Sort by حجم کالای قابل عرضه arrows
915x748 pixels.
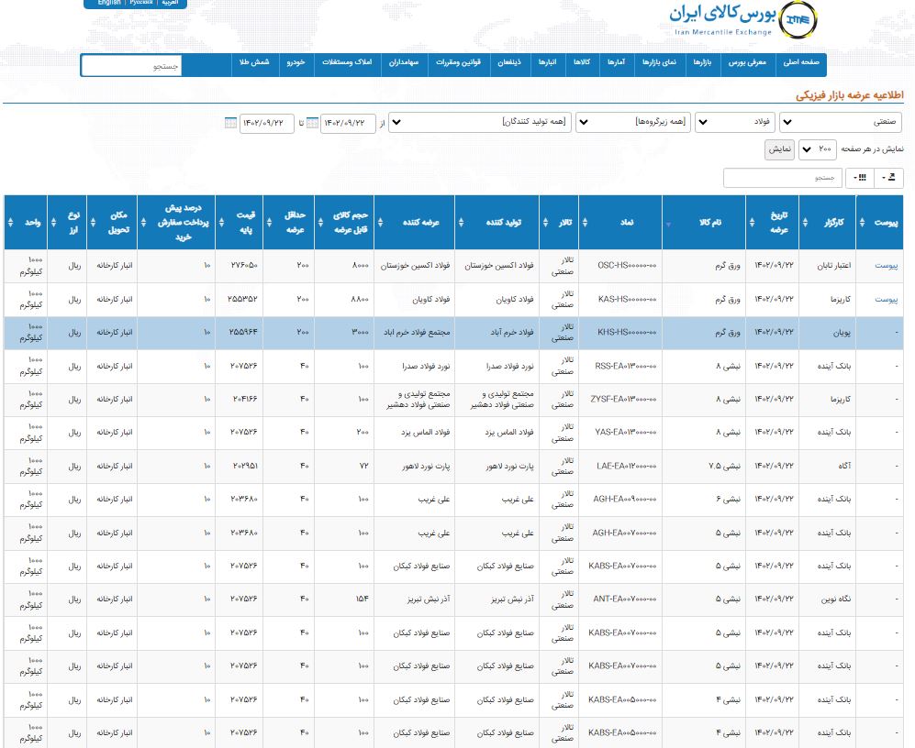point(320,222)
